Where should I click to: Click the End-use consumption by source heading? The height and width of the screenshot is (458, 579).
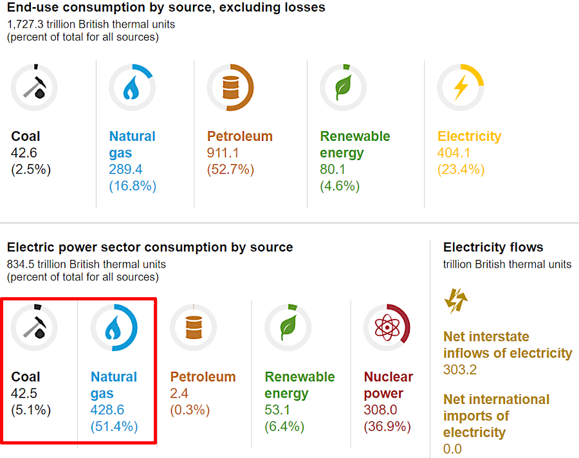click(x=166, y=8)
